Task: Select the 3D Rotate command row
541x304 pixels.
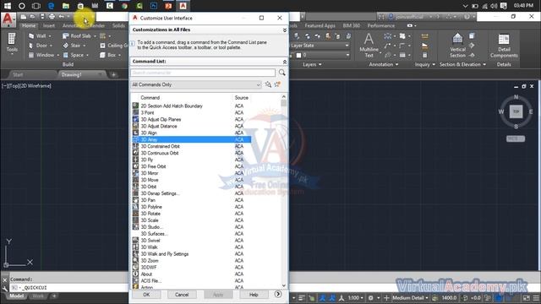Action: (192, 214)
